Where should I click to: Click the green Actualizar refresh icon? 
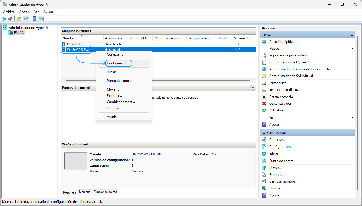coord(264,110)
